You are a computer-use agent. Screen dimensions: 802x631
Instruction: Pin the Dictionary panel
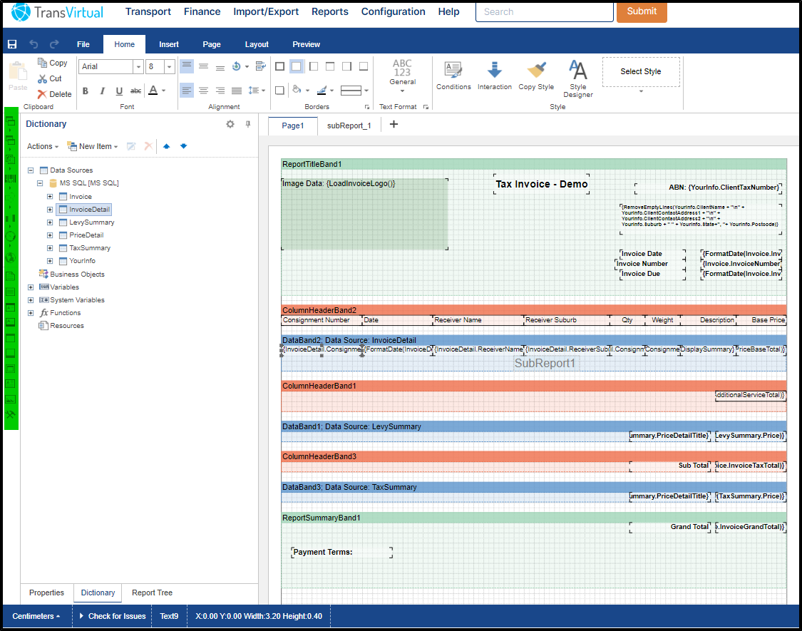coord(248,124)
